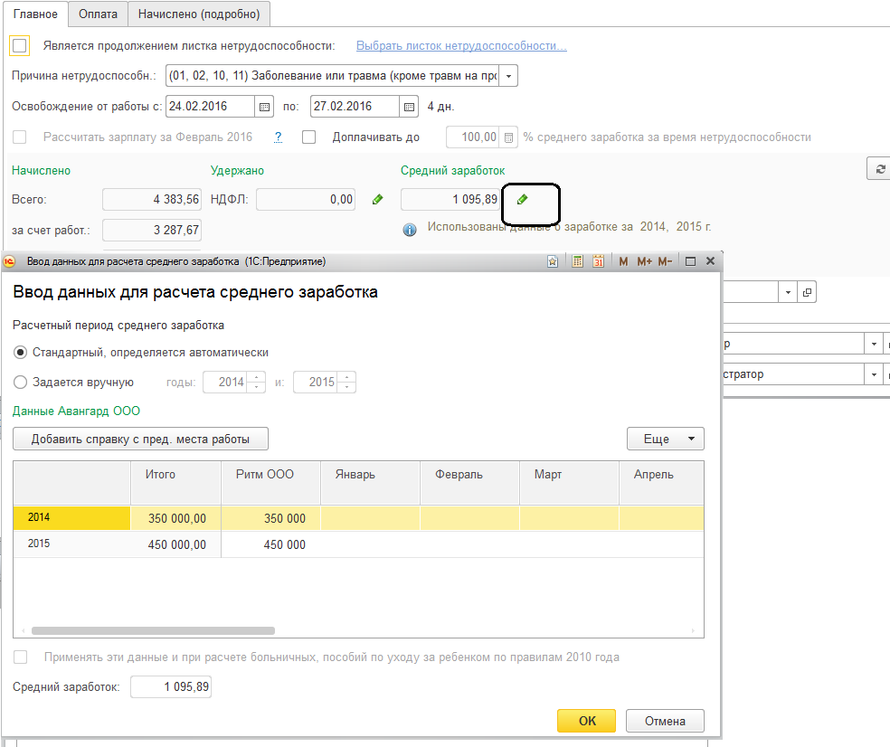Image resolution: width=890 pixels, height=747 pixels.
Task: Select Стандартный automatic period radio button
Action: pos(21,353)
